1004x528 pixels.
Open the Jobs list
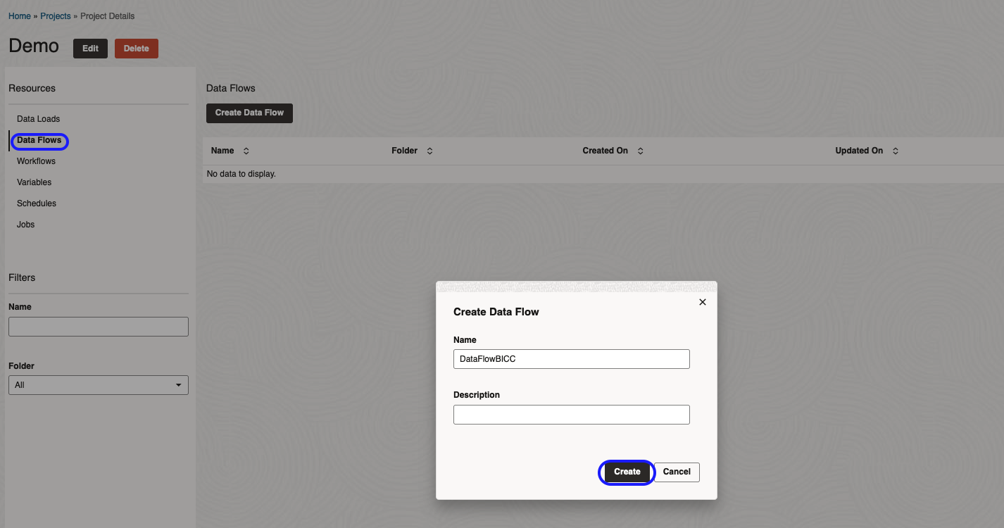coord(25,224)
